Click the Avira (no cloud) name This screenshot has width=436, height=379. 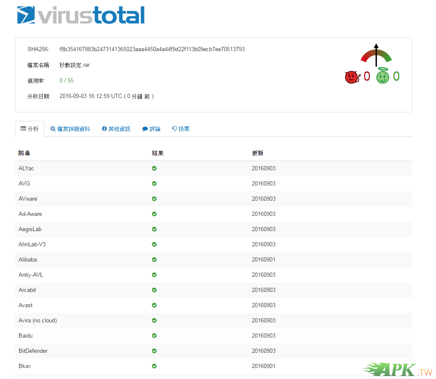[x=38, y=320]
